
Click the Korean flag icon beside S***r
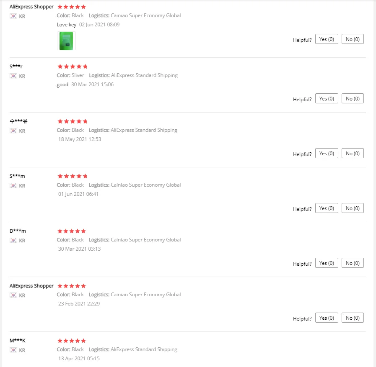click(13, 76)
